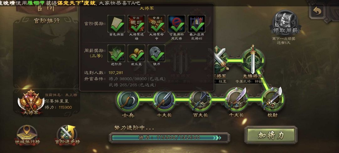Tap the 欢乐豆 weekly salary reward
This screenshot has width=339, height=153.
[137, 53]
